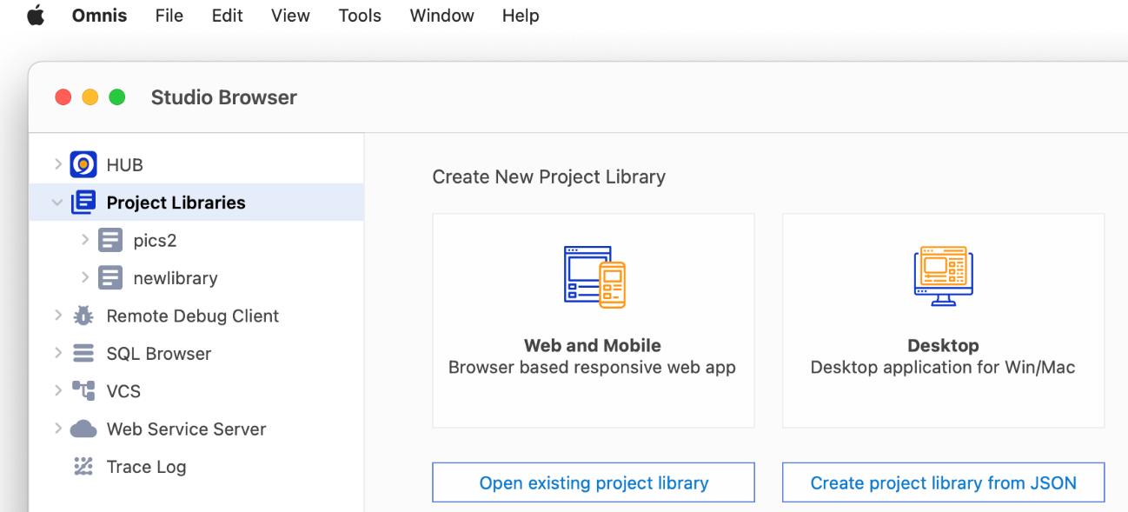Select Trace Log label
The image size is (1128, 512).
[146, 467]
